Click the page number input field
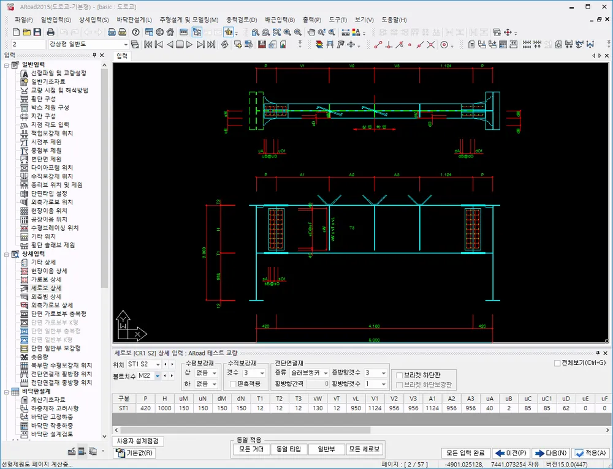This screenshot has height=469, width=613. [28, 45]
